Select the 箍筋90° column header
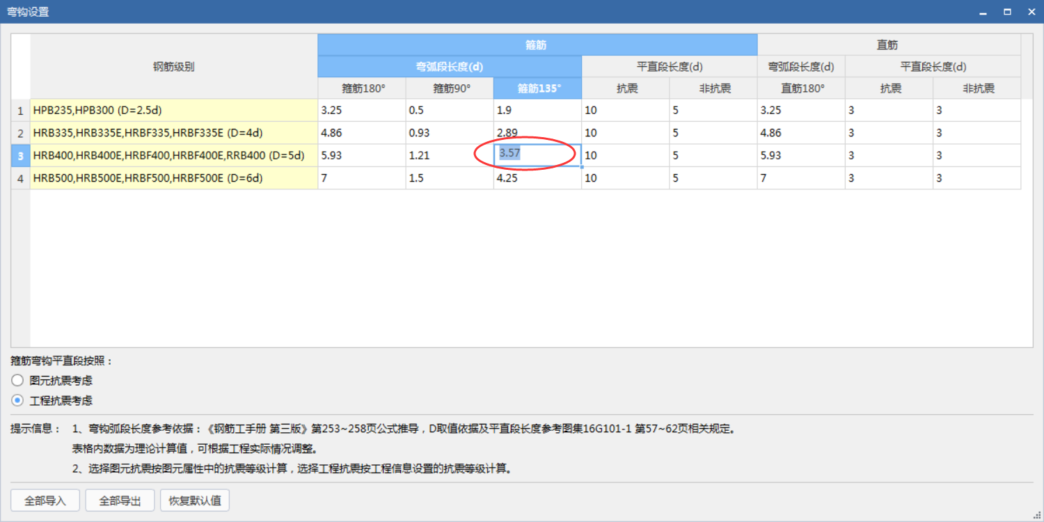Screen dimensions: 1044x522 click(450, 88)
